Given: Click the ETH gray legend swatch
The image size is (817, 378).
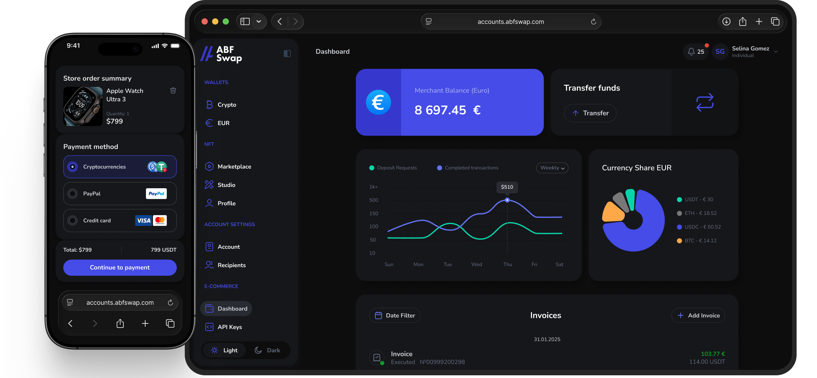Looking at the screenshot, I should 679,214.
